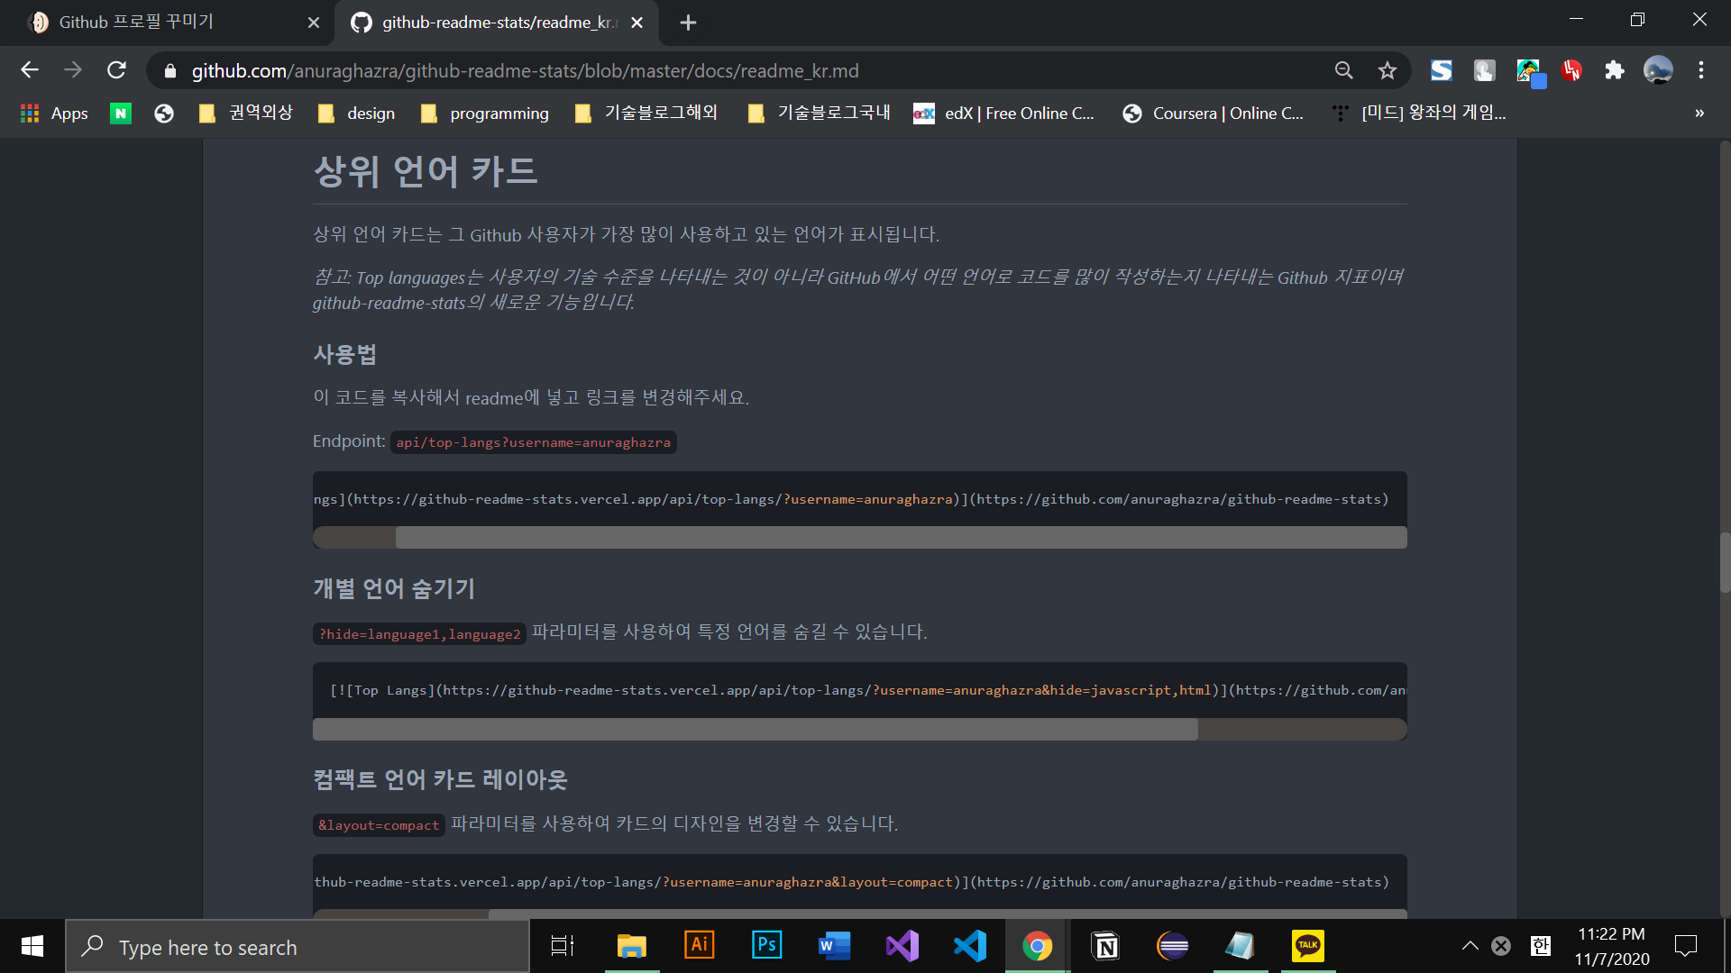Image resolution: width=1731 pixels, height=973 pixels.
Task: Open the design bookmark folder
Action: 356,113
